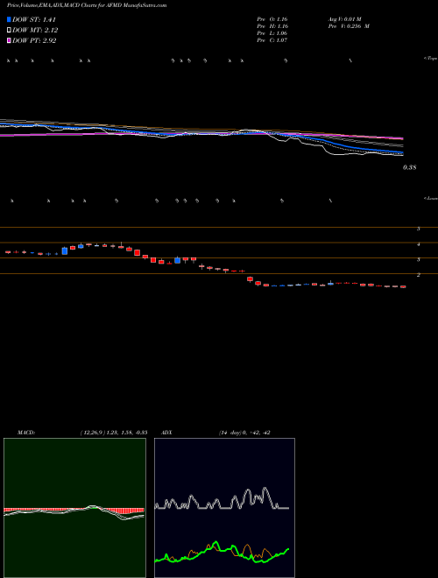Click the 'Pre C: 1.07' close value
Image resolution: width=438 pixels, height=578 pixels.
[x=272, y=40]
